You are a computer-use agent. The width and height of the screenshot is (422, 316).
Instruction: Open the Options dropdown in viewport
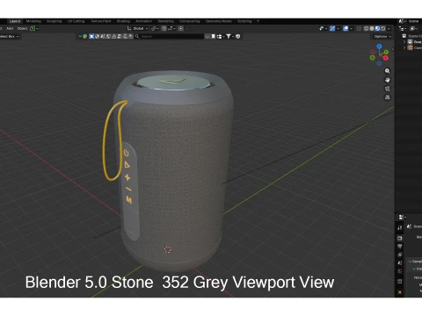pyautogui.click(x=382, y=36)
